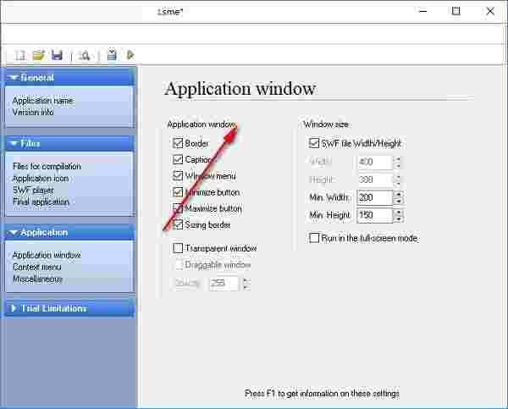The width and height of the screenshot is (508, 409).
Task: Click the New project toolbar icon
Action: (x=20, y=55)
